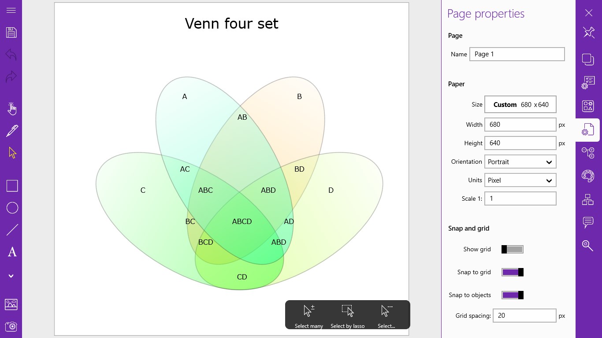Edit the page Name field
The image size is (602, 338).
click(x=517, y=54)
